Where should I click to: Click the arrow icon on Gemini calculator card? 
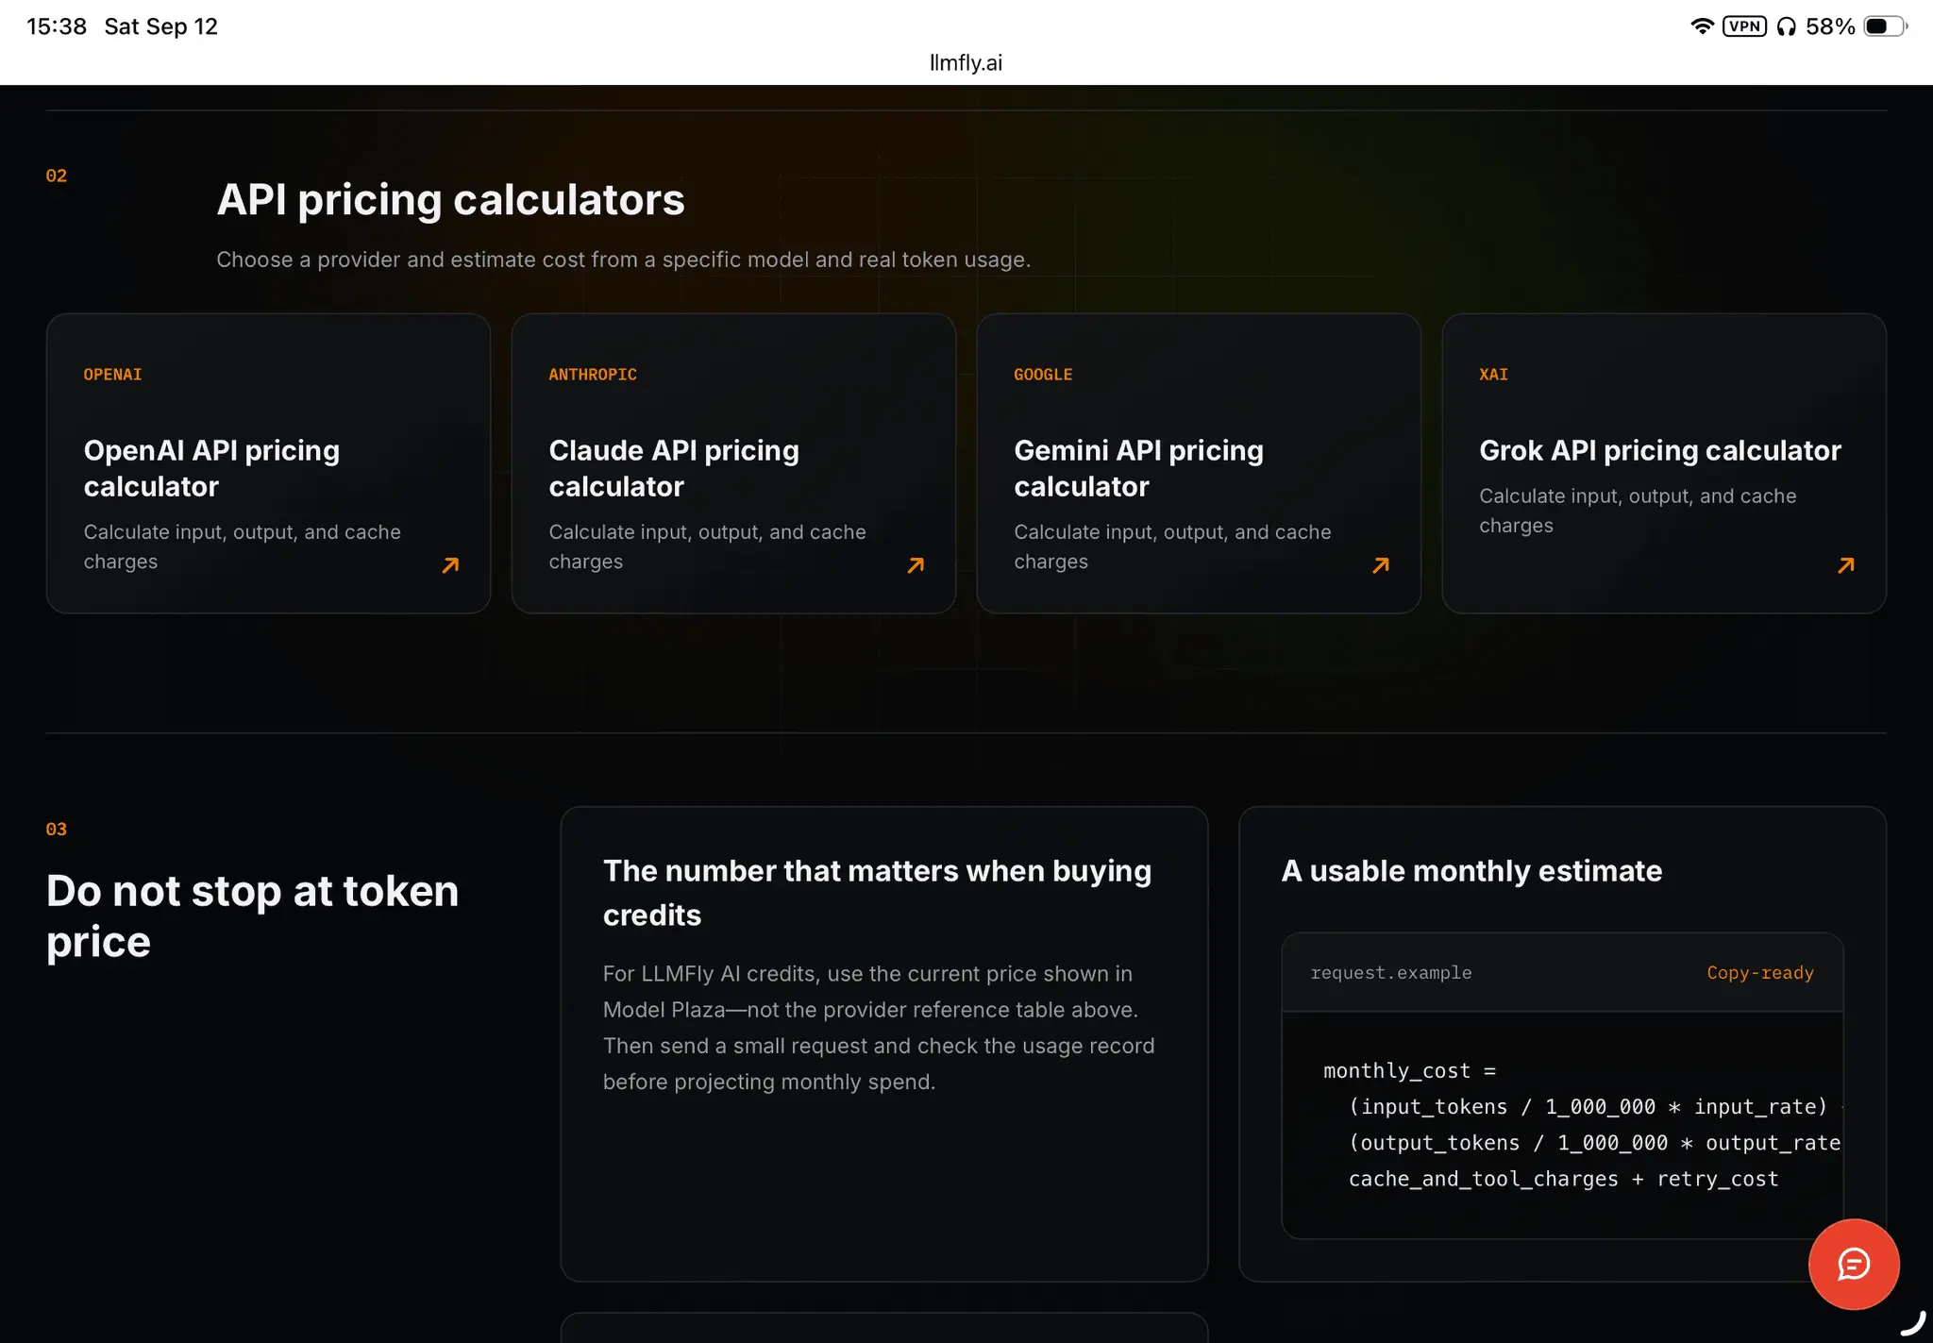coord(1381,565)
